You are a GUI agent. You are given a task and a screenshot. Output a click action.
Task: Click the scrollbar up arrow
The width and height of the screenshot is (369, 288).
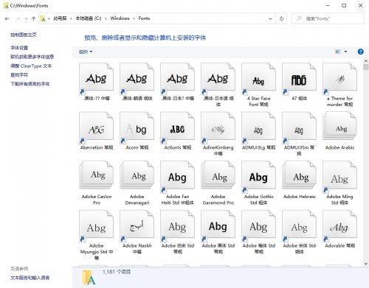click(365, 61)
